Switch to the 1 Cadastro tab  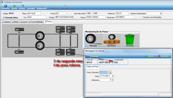[6, 22]
